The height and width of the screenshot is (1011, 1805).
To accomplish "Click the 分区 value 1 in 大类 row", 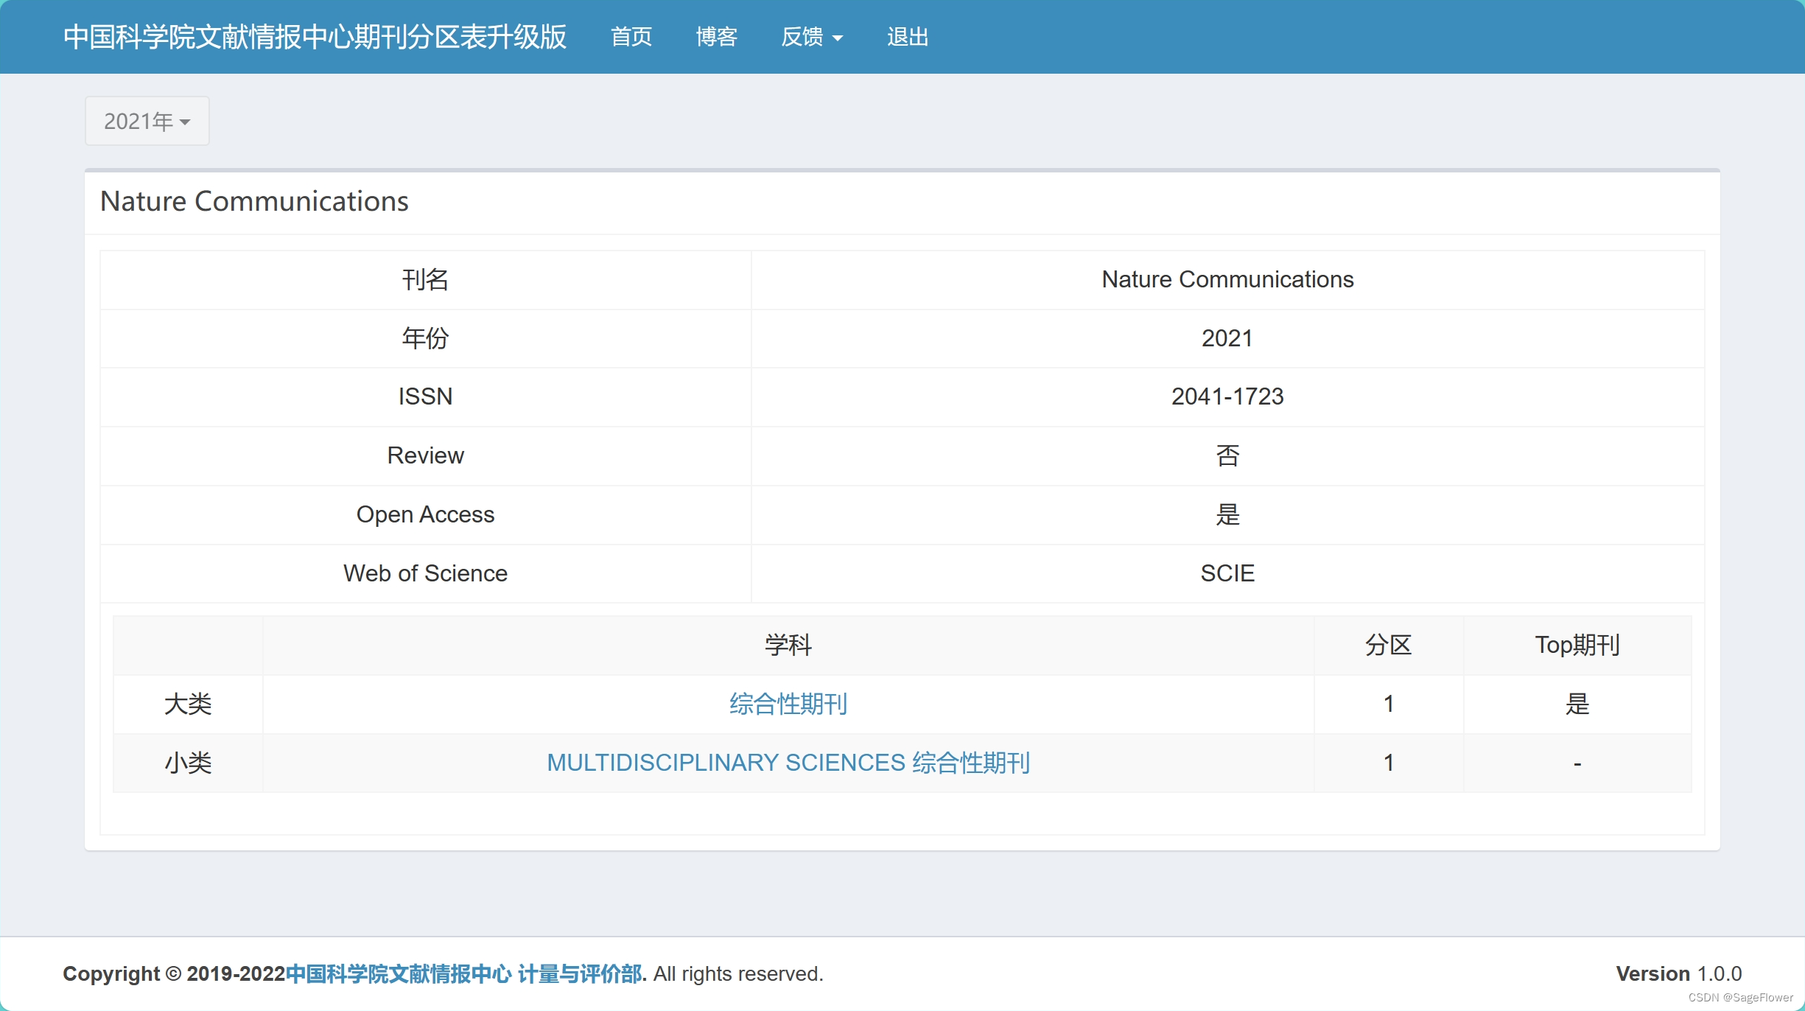I will (1389, 704).
